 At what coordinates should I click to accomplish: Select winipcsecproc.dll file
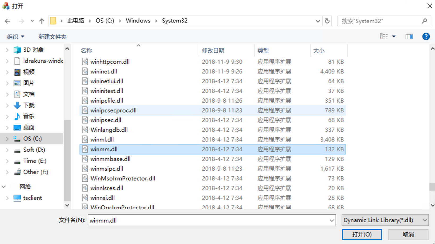pos(212,110)
